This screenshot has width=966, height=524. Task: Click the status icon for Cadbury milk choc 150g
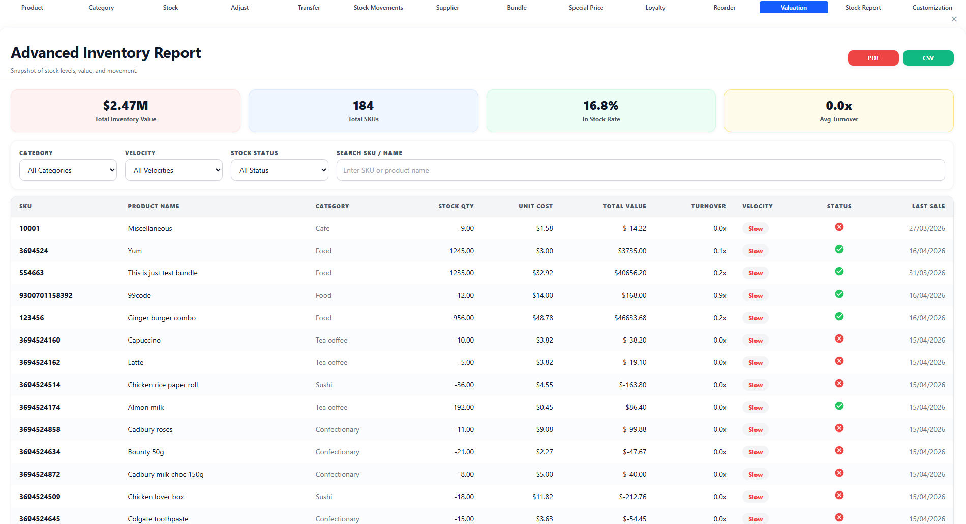pos(839,473)
